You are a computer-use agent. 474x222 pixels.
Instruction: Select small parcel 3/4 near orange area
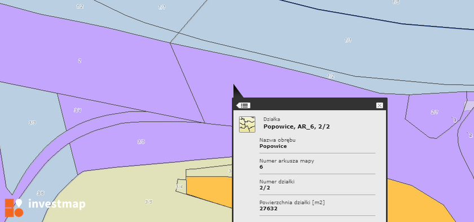point(179,187)
